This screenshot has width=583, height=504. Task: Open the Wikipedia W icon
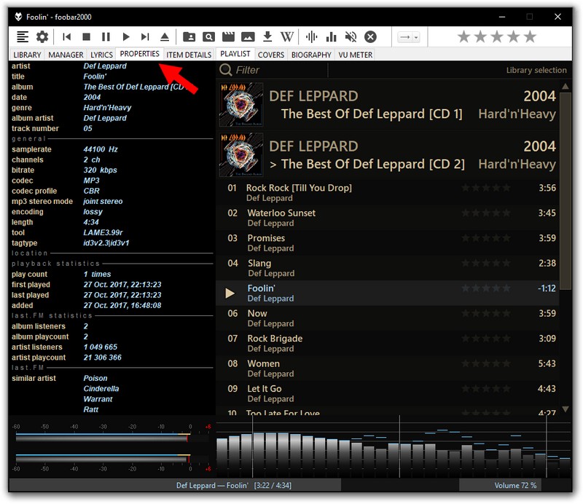(x=287, y=37)
